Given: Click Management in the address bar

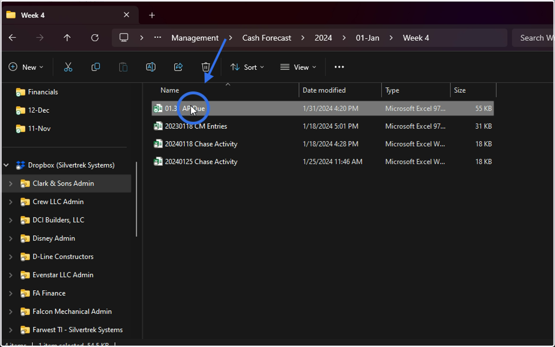Looking at the screenshot, I should tap(195, 38).
